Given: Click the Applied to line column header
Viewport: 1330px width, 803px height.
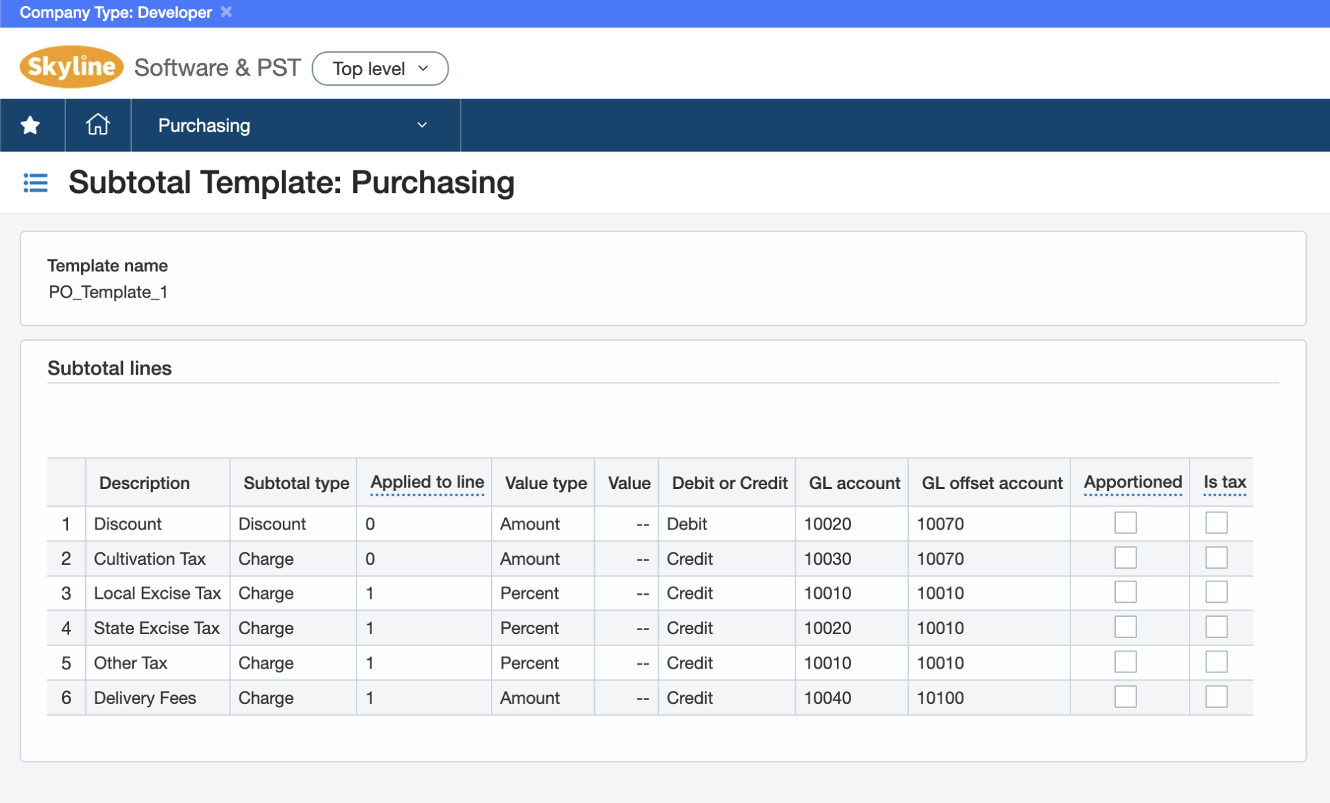Looking at the screenshot, I should pos(427,482).
